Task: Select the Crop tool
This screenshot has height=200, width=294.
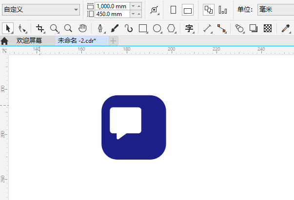Action: point(40,28)
